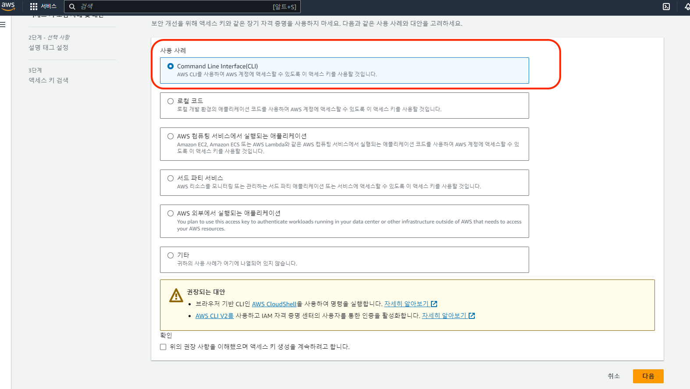Open the AWS CloudShell link

274,304
